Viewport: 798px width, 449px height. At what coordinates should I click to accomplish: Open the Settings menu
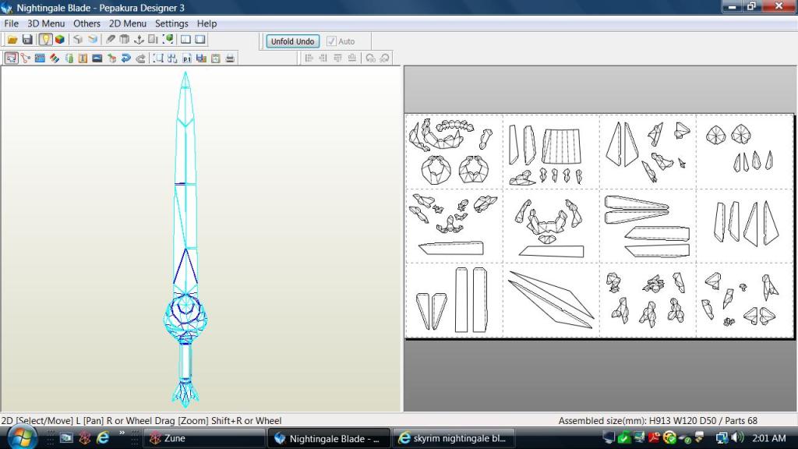click(x=171, y=23)
